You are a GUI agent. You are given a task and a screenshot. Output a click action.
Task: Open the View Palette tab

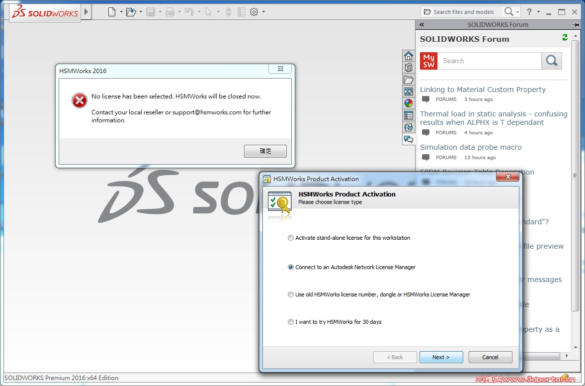(409, 92)
